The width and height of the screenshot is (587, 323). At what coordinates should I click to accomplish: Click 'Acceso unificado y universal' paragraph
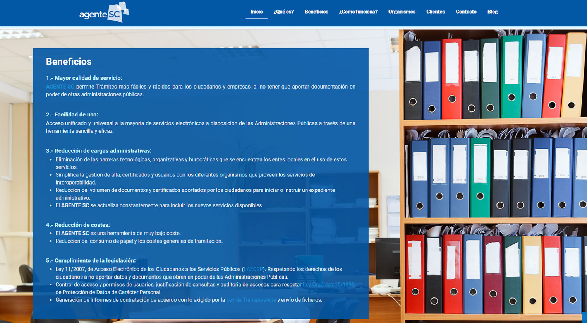[x=201, y=127]
